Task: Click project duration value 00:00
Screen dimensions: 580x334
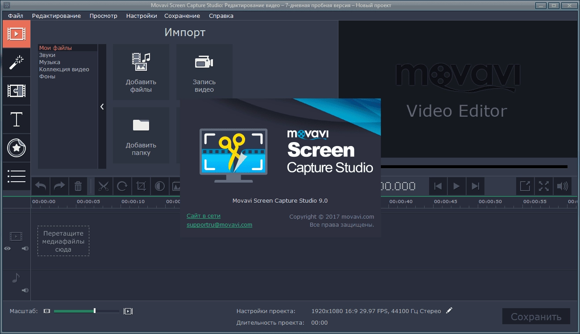Action: click(319, 323)
